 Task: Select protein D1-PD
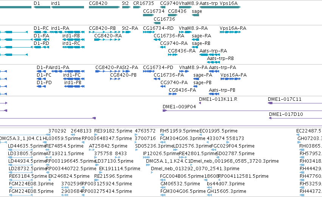[x=44, y=83]
